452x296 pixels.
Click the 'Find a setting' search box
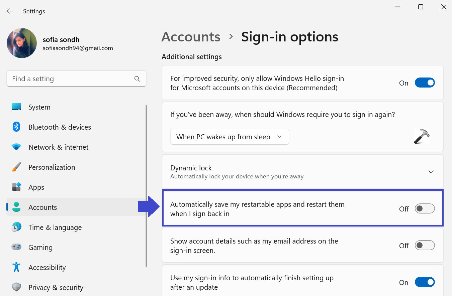pos(72,79)
